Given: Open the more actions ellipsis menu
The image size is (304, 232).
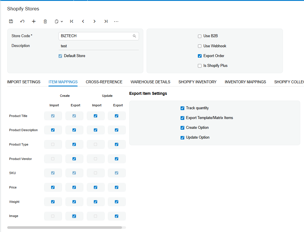Looking at the screenshot, I should point(116,22).
